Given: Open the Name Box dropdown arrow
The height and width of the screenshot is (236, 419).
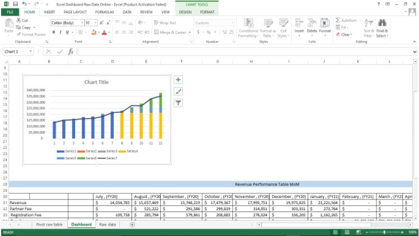Looking at the screenshot, I should [31, 52].
